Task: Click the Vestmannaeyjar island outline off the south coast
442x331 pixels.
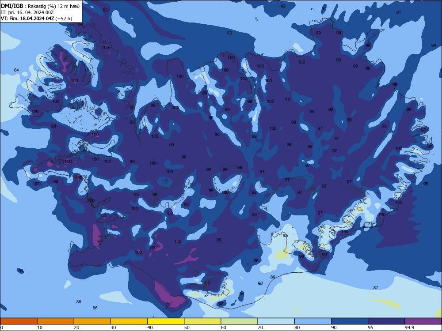Action: point(168,305)
